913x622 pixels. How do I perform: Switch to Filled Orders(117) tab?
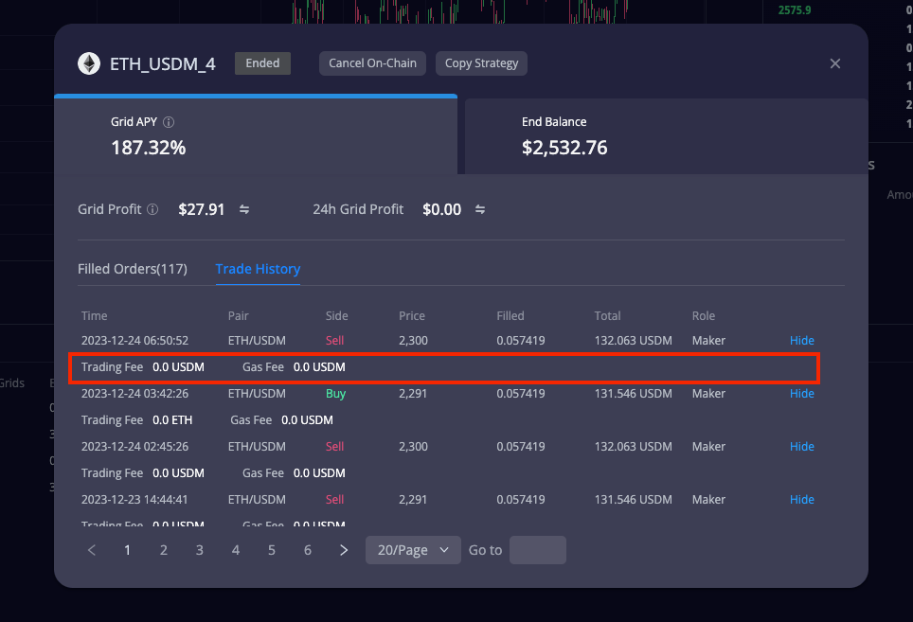coord(133,269)
